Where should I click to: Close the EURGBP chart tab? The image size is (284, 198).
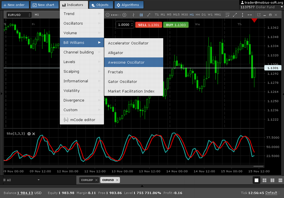pos(96,180)
